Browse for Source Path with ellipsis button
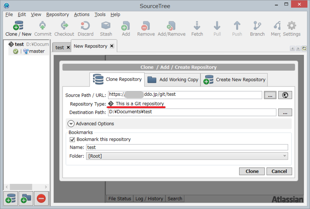This screenshot has width=310, height=209. pyautogui.click(x=270, y=95)
